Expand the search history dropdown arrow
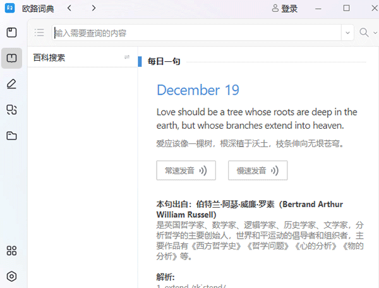This screenshot has height=288, width=379. [347, 33]
